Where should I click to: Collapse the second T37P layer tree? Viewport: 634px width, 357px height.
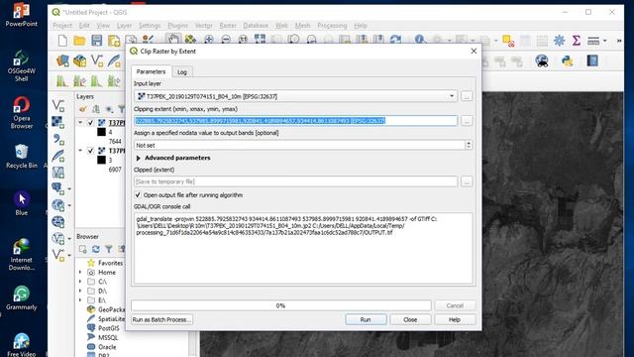[x=80, y=151]
